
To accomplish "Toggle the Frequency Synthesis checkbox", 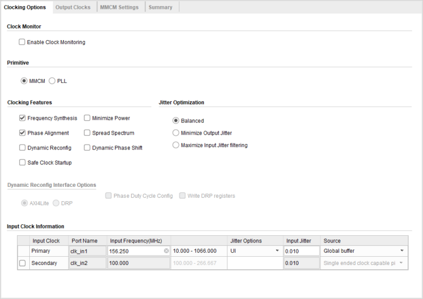I will pyautogui.click(x=22, y=118).
